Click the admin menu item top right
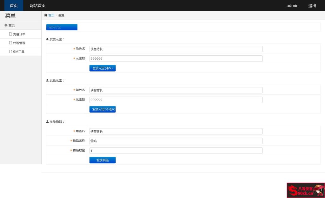The image size is (325, 198). pos(292,5)
